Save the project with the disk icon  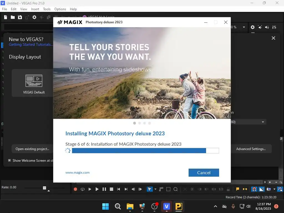point(20,17)
